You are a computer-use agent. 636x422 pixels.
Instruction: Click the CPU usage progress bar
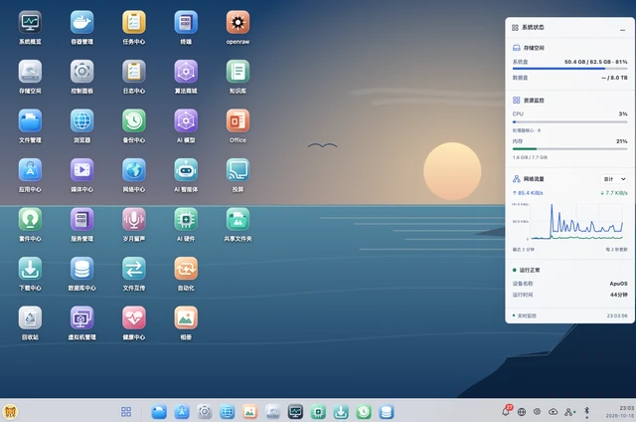(569, 121)
